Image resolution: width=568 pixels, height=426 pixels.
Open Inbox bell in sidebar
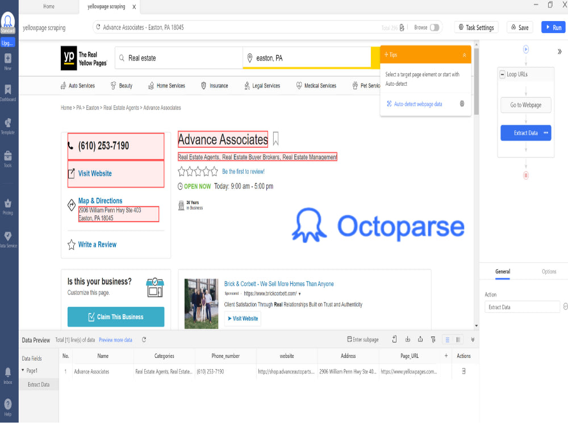pyautogui.click(x=7, y=375)
